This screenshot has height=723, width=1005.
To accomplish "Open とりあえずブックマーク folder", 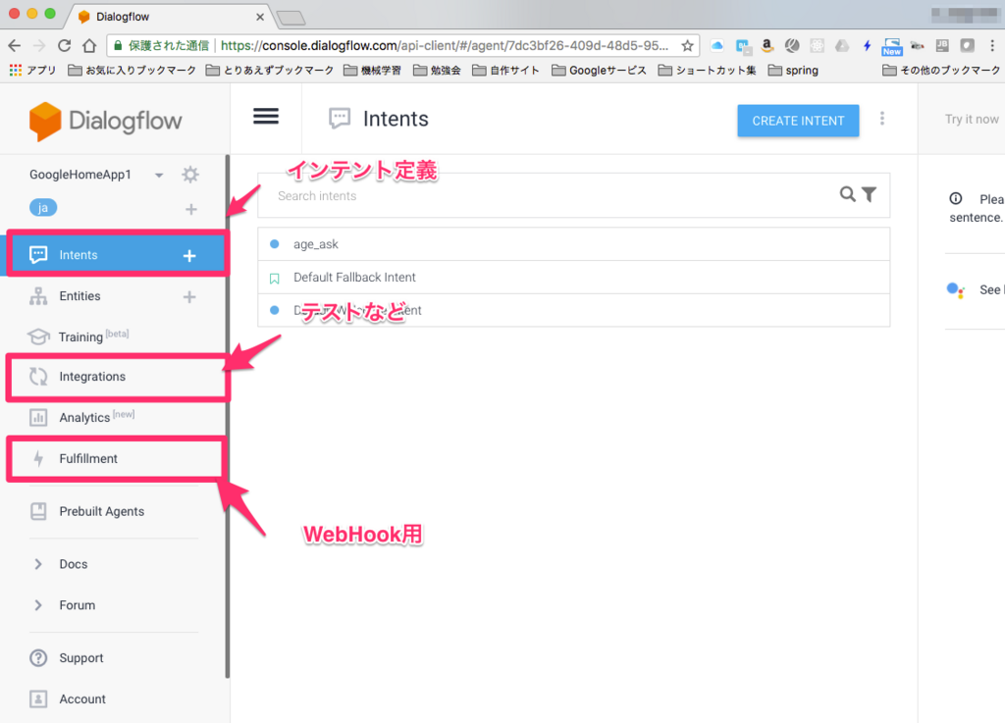I will coord(270,70).
